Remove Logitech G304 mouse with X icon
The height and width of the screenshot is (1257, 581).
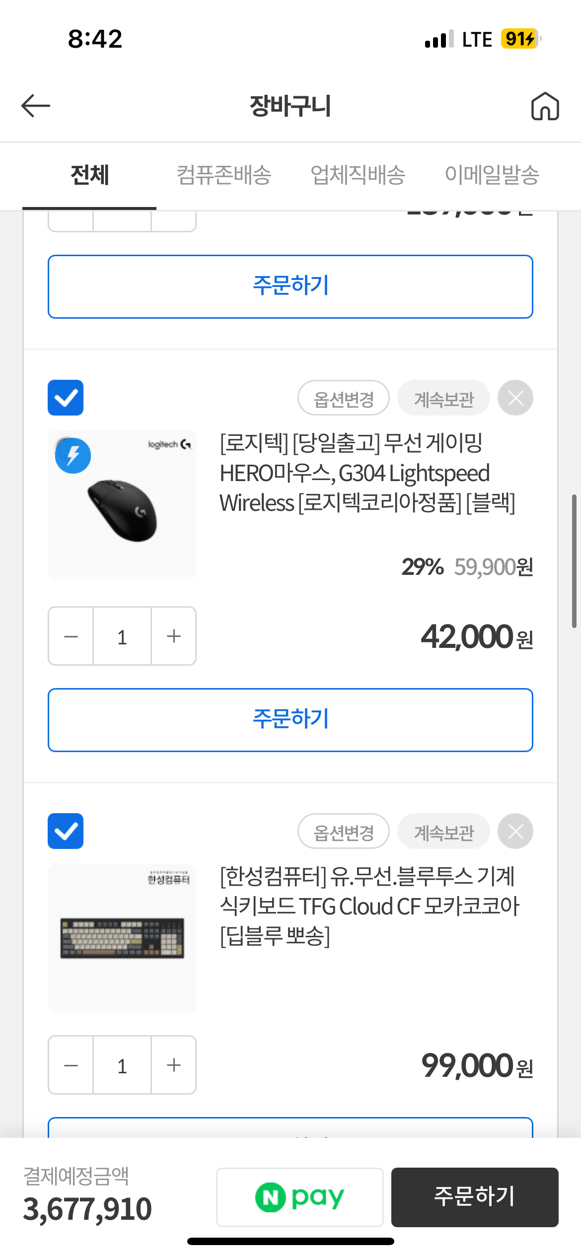(x=515, y=398)
